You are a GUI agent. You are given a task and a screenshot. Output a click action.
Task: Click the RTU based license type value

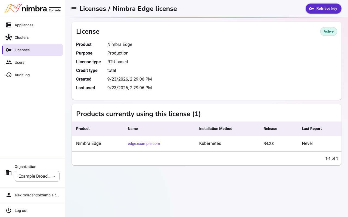point(118,62)
